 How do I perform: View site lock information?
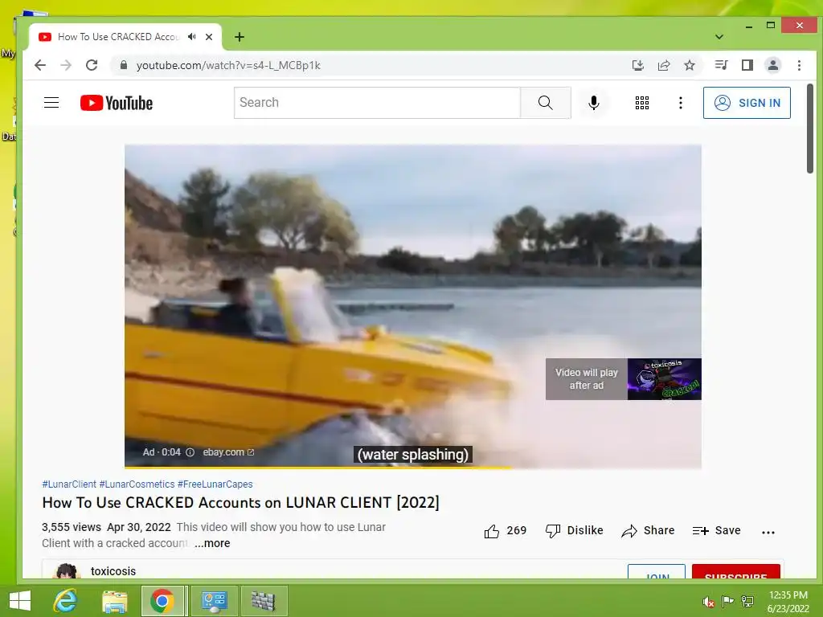click(x=124, y=65)
